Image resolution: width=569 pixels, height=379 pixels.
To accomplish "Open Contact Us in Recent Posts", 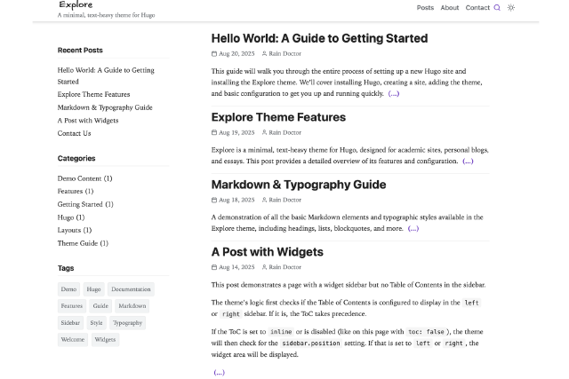I will click(74, 133).
